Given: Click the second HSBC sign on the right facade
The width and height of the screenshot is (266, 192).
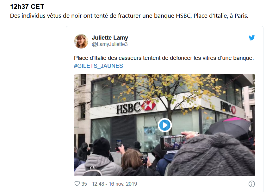Looking at the screenshot, I should (228, 107).
